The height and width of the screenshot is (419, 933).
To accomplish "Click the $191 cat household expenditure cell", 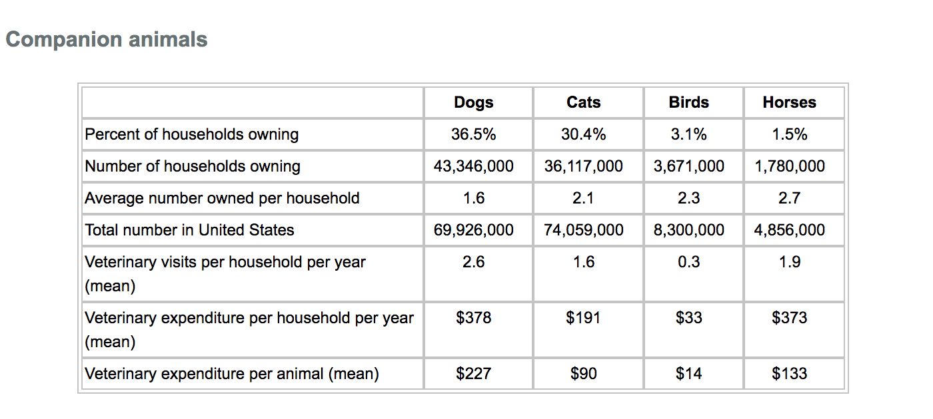I will point(583,318).
